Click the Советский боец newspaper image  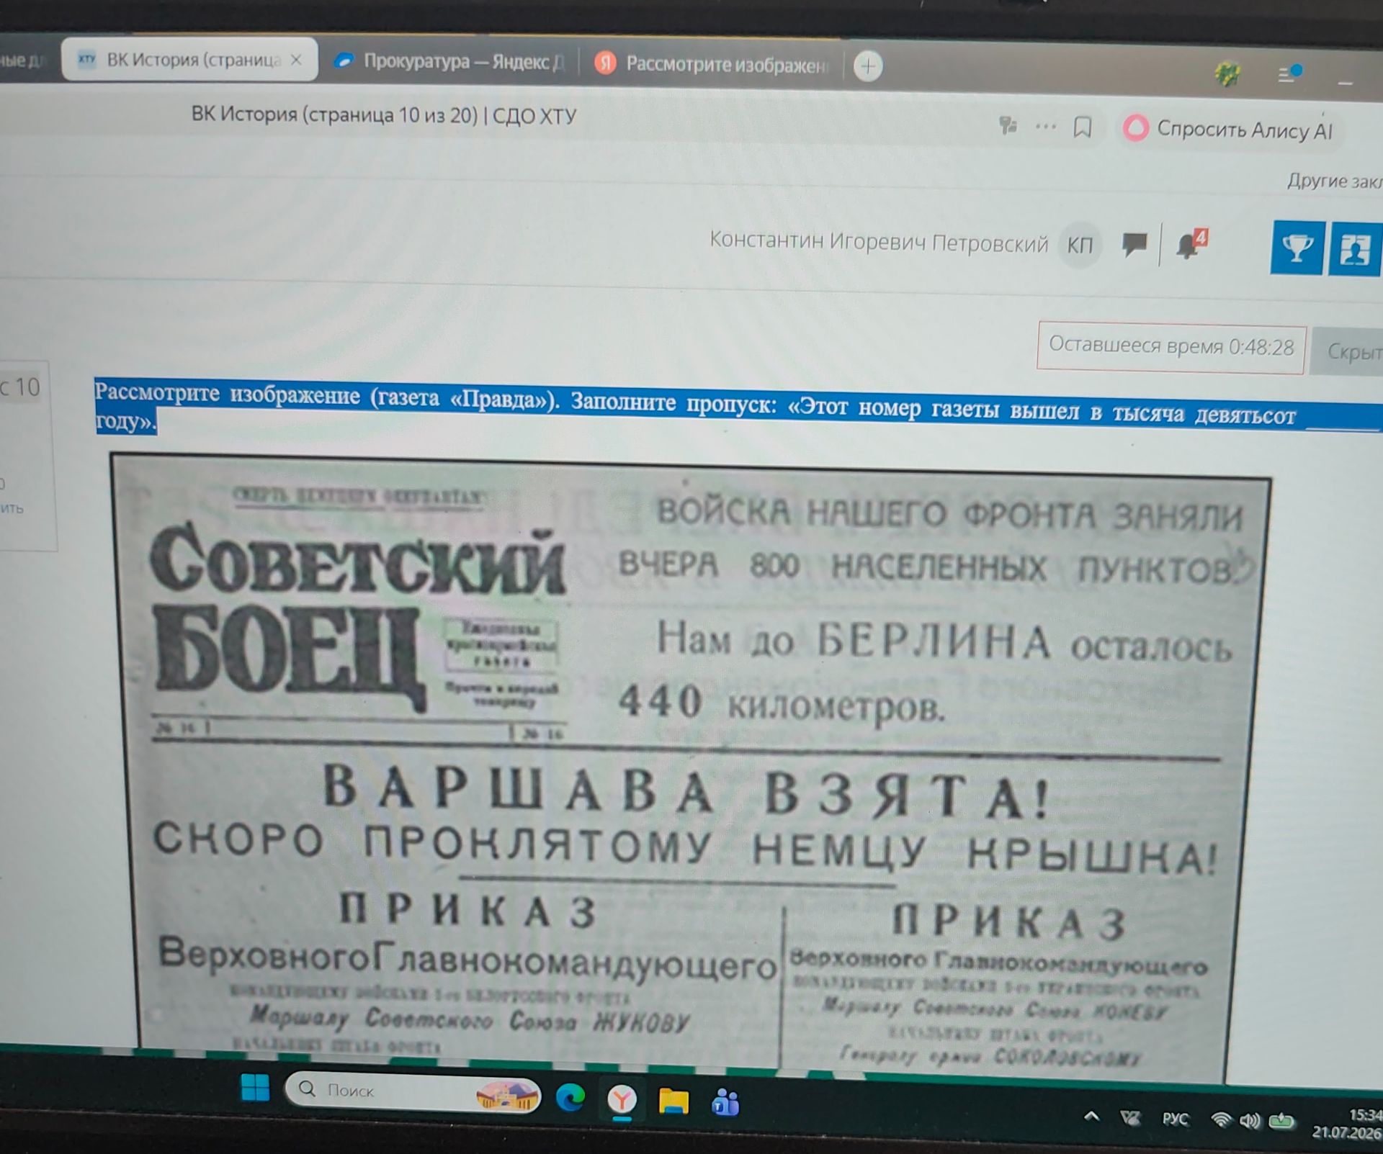[x=689, y=767]
